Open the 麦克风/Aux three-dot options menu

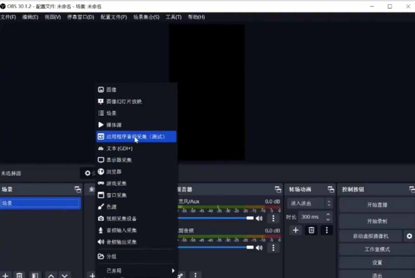point(273,218)
